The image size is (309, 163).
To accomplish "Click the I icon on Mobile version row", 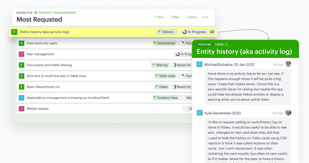I will 22,108.
